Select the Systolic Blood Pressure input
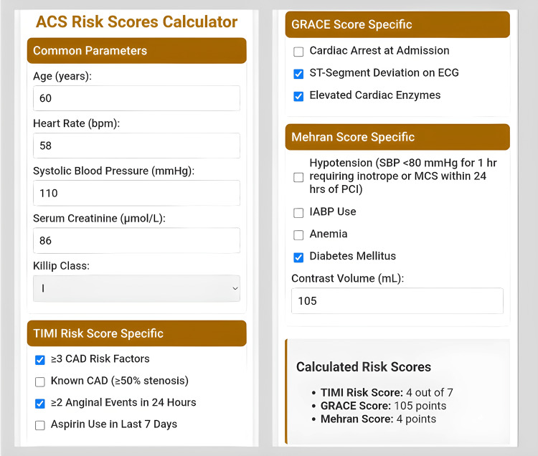The height and width of the screenshot is (456, 538). [x=136, y=193]
